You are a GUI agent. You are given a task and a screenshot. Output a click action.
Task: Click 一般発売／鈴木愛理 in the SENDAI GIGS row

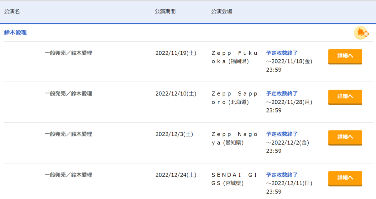click(x=68, y=175)
